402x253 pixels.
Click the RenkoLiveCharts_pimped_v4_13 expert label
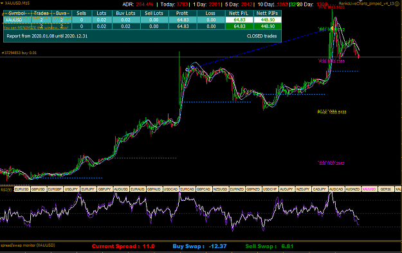[x=367, y=4]
